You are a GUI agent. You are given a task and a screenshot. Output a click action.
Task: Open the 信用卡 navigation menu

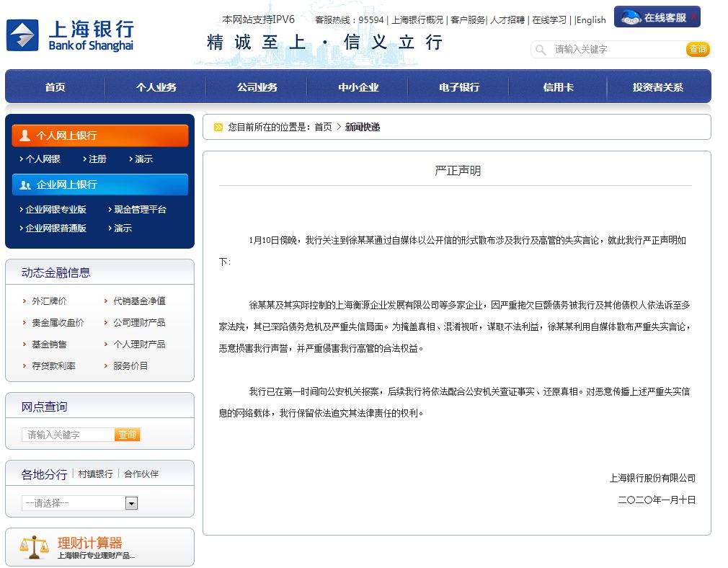pyautogui.click(x=558, y=87)
